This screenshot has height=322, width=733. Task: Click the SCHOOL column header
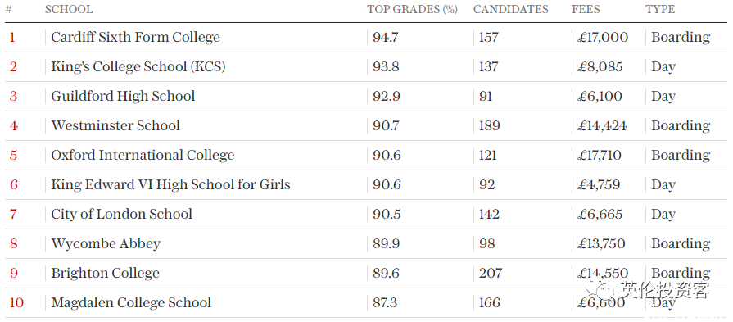[x=69, y=9]
